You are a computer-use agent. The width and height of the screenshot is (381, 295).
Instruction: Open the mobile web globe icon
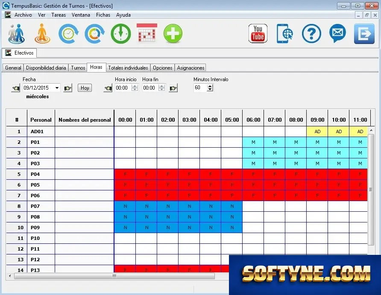pos(285,33)
